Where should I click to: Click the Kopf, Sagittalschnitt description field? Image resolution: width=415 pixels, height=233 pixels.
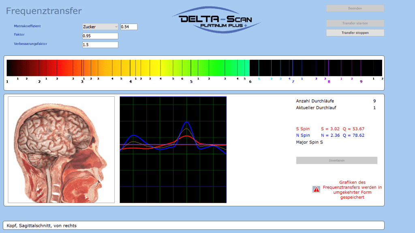[194, 225]
